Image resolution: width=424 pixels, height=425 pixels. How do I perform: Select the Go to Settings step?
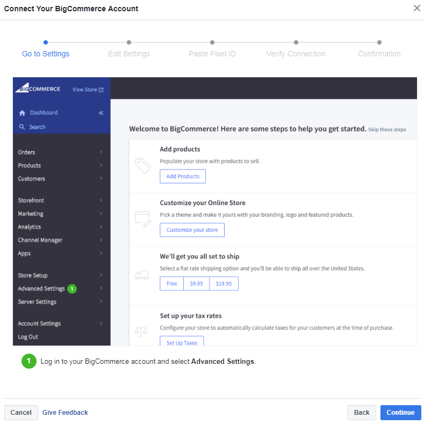(46, 54)
